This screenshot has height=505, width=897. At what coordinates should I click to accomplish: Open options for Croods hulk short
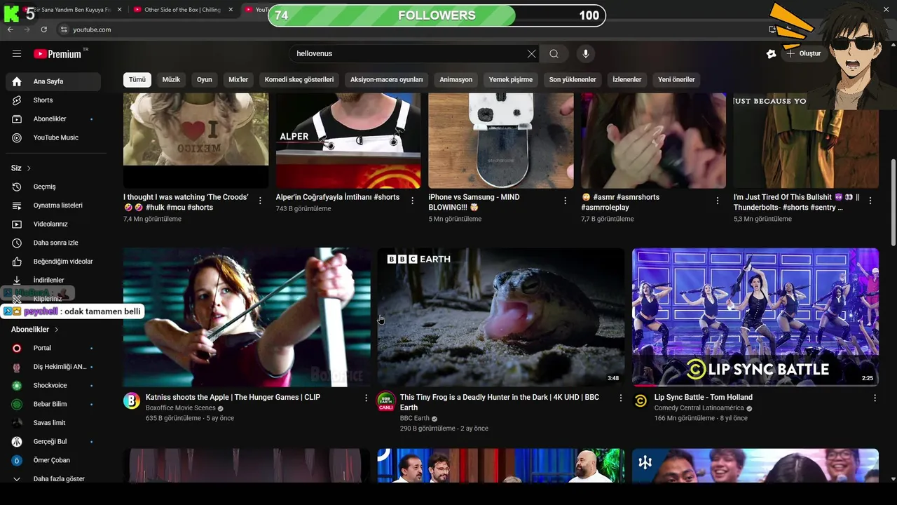pyautogui.click(x=260, y=201)
